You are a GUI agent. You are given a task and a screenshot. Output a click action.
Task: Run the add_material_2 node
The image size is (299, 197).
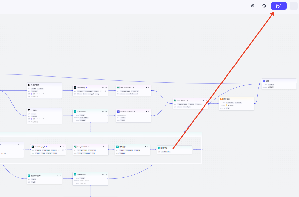pyautogui.click(x=146, y=88)
